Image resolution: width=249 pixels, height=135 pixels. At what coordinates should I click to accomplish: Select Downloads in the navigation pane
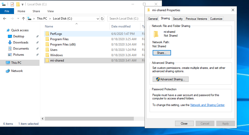click(x=21, y=42)
